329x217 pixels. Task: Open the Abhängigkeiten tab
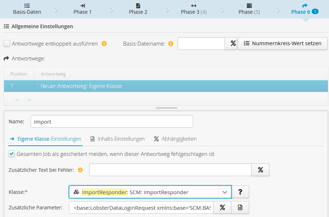(x=175, y=139)
